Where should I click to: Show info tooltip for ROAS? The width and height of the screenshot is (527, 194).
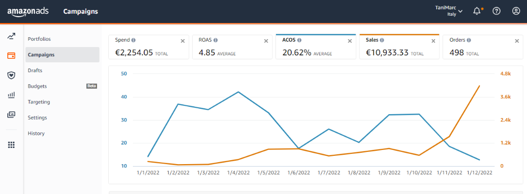(x=215, y=40)
